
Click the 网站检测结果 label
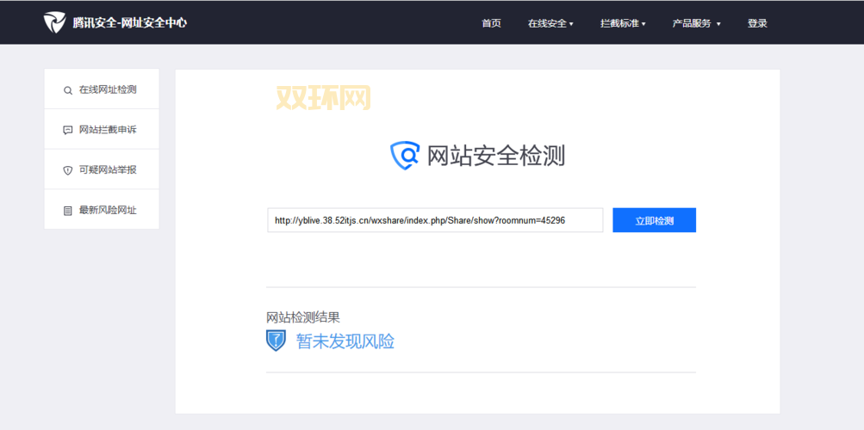tap(303, 317)
